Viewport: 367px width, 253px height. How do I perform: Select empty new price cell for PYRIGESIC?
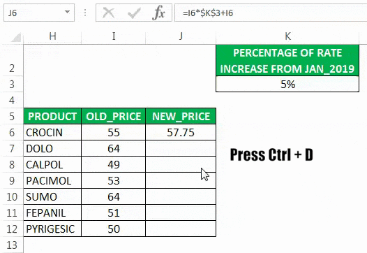click(x=181, y=229)
